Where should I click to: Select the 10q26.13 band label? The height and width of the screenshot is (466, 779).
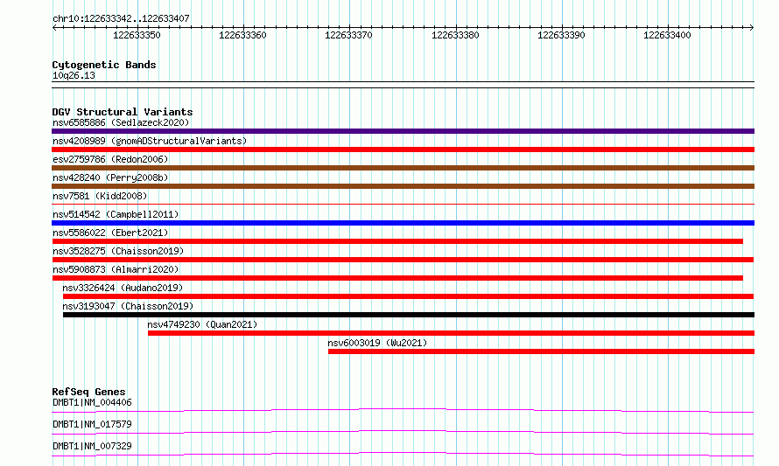tap(74, 75)
